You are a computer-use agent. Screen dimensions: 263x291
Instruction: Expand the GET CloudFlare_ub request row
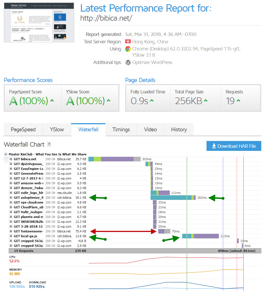point(11,207)
